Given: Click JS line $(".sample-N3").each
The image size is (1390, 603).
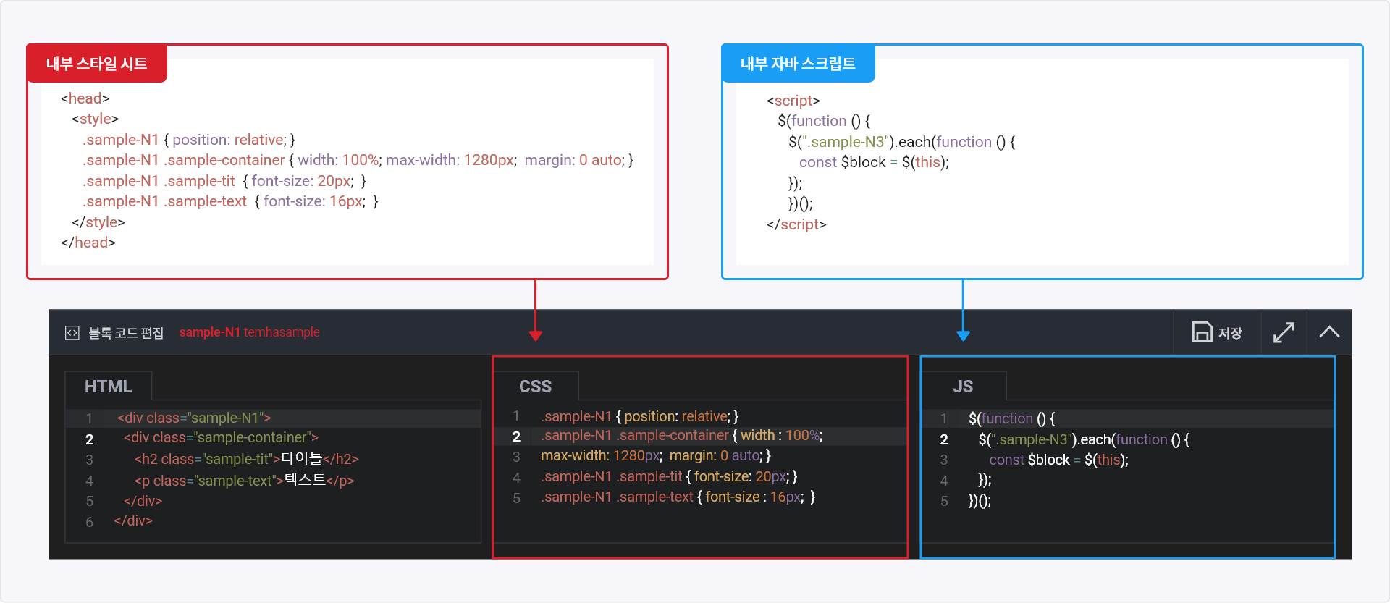Looking at the screenshot, I should click(1084, 439).
